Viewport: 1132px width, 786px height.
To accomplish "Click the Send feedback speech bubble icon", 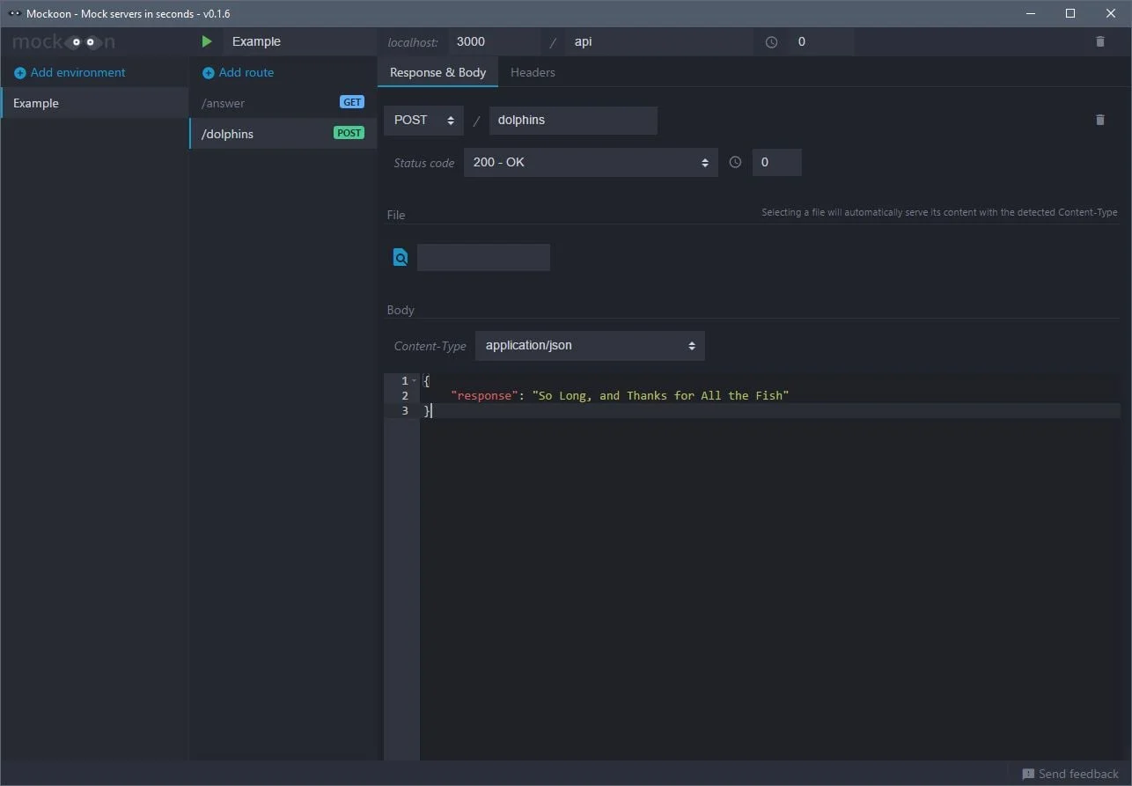I will pos(1027,775).
